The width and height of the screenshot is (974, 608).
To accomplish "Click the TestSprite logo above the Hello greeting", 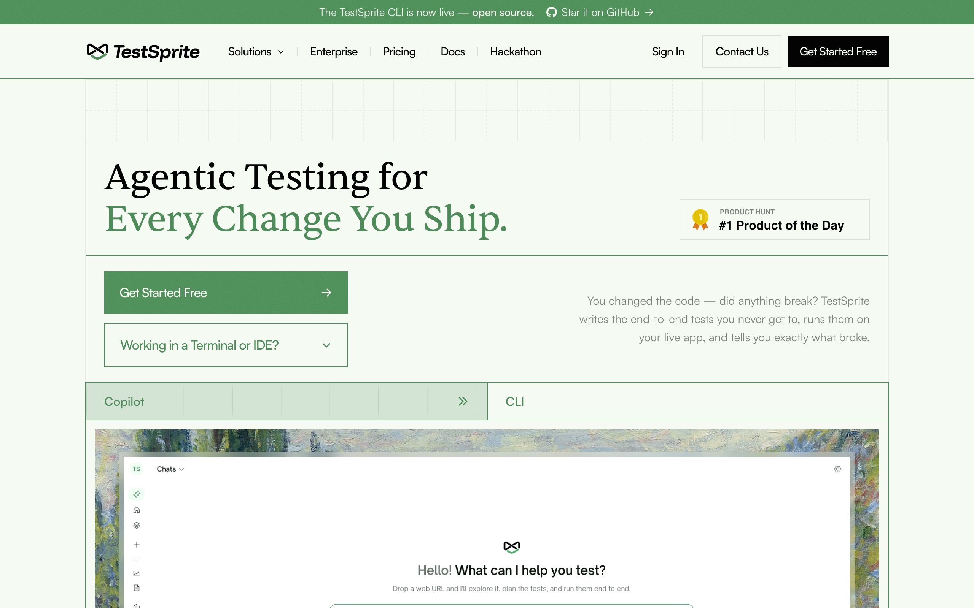I will click(512, 547).
